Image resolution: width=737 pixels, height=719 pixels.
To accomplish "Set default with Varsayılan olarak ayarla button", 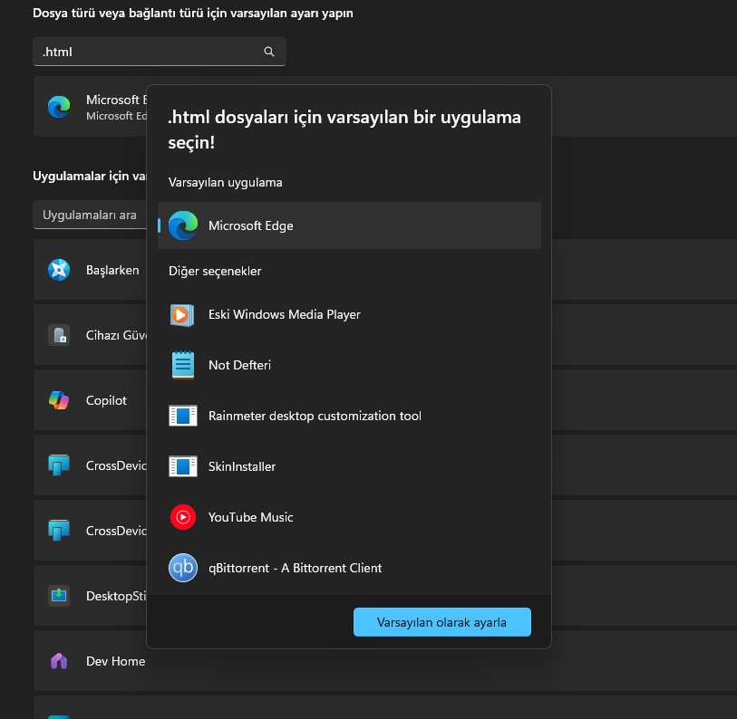I will pyautogui.click(x=442, y=622).
